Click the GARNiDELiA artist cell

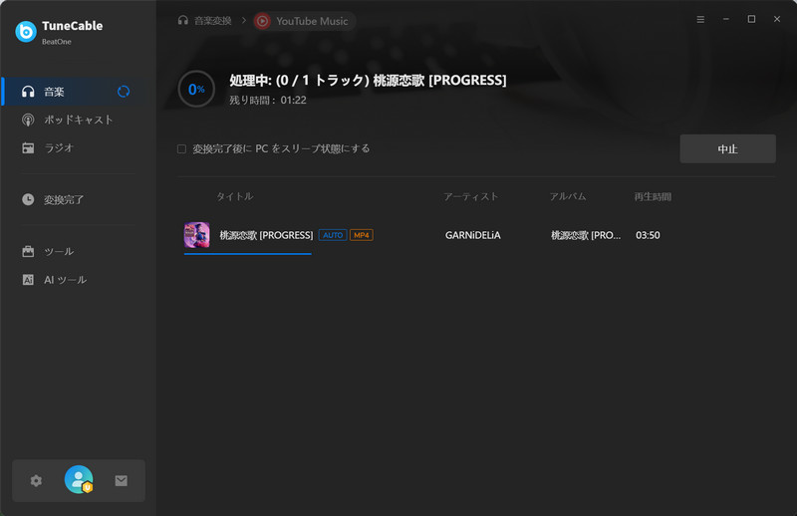[472, 235]
